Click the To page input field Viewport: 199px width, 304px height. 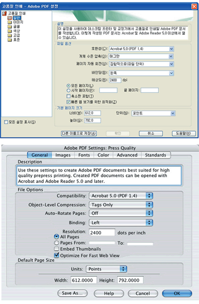tap(140, 244)
